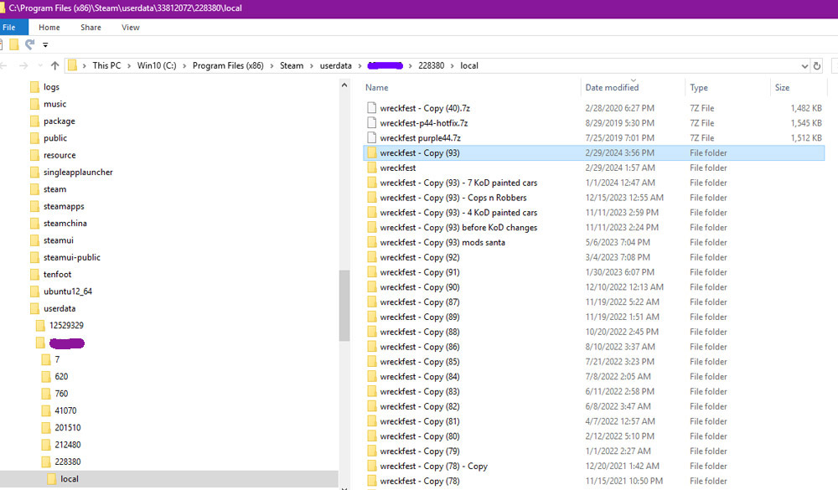Click the 12529329 folder icon in the tree
Image resolution: width=838 pixels, height=490 pixels.
point(40,326)
